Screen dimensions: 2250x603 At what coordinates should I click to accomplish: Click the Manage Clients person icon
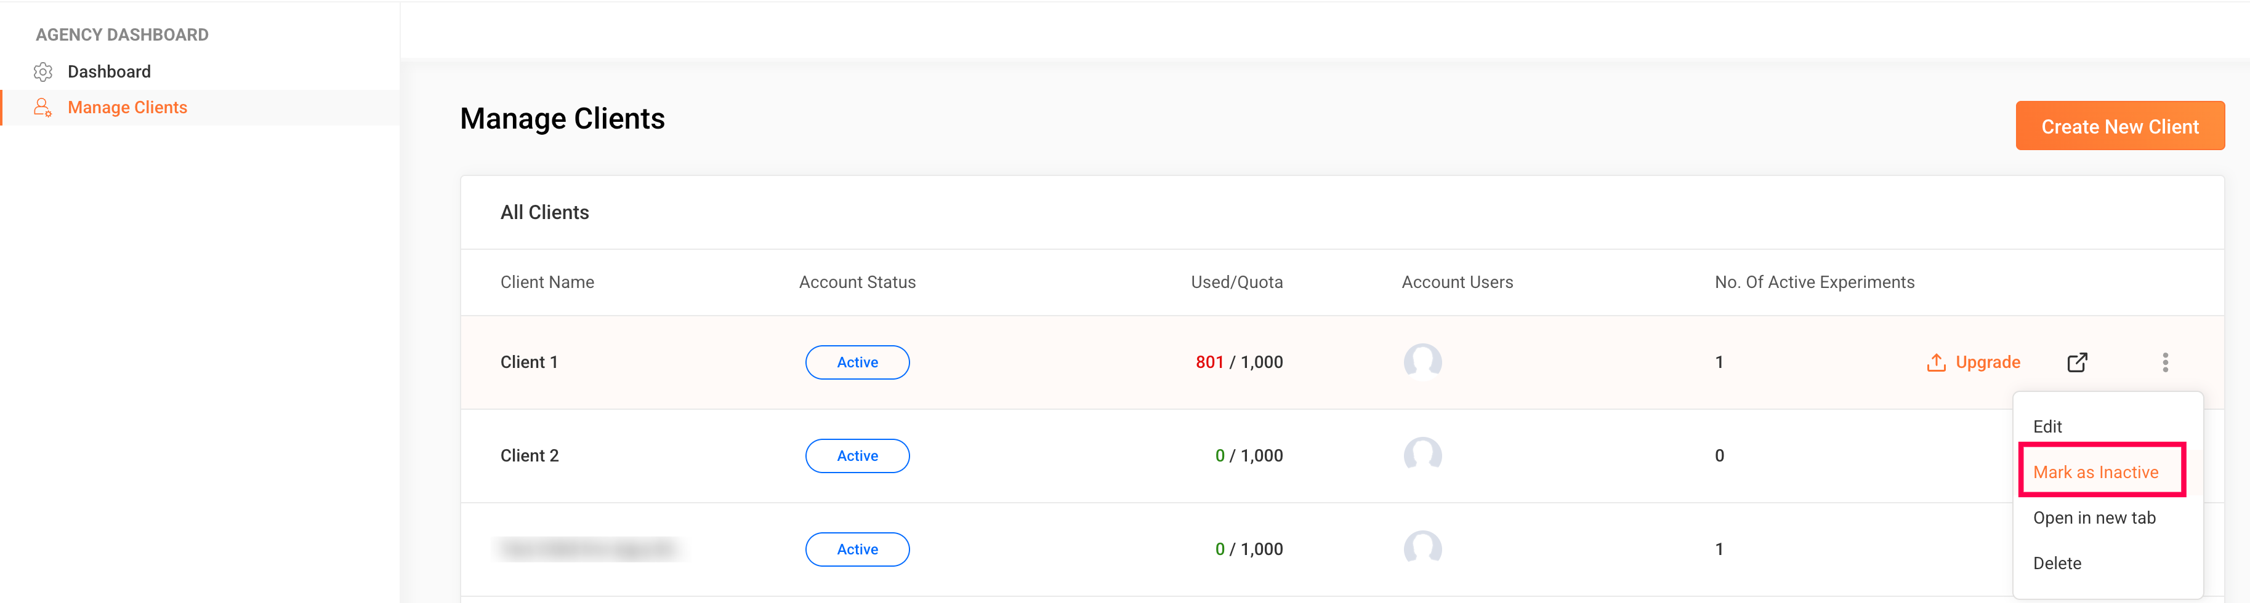pos(42,107)
